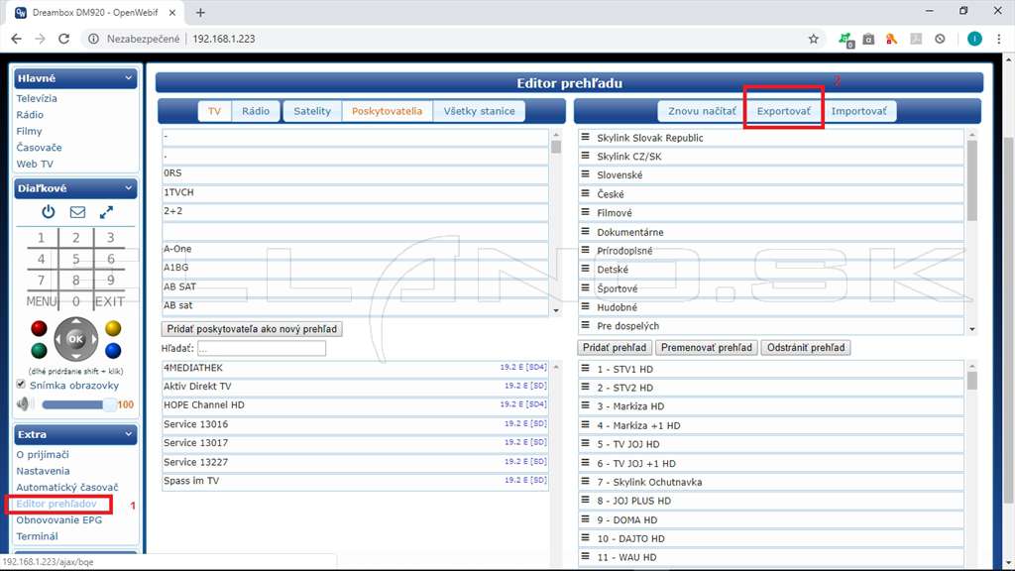Select provider AB SAT in list
Image resolution: width=1015 pixels, height=571 pixels.
(x=355, y=286)
